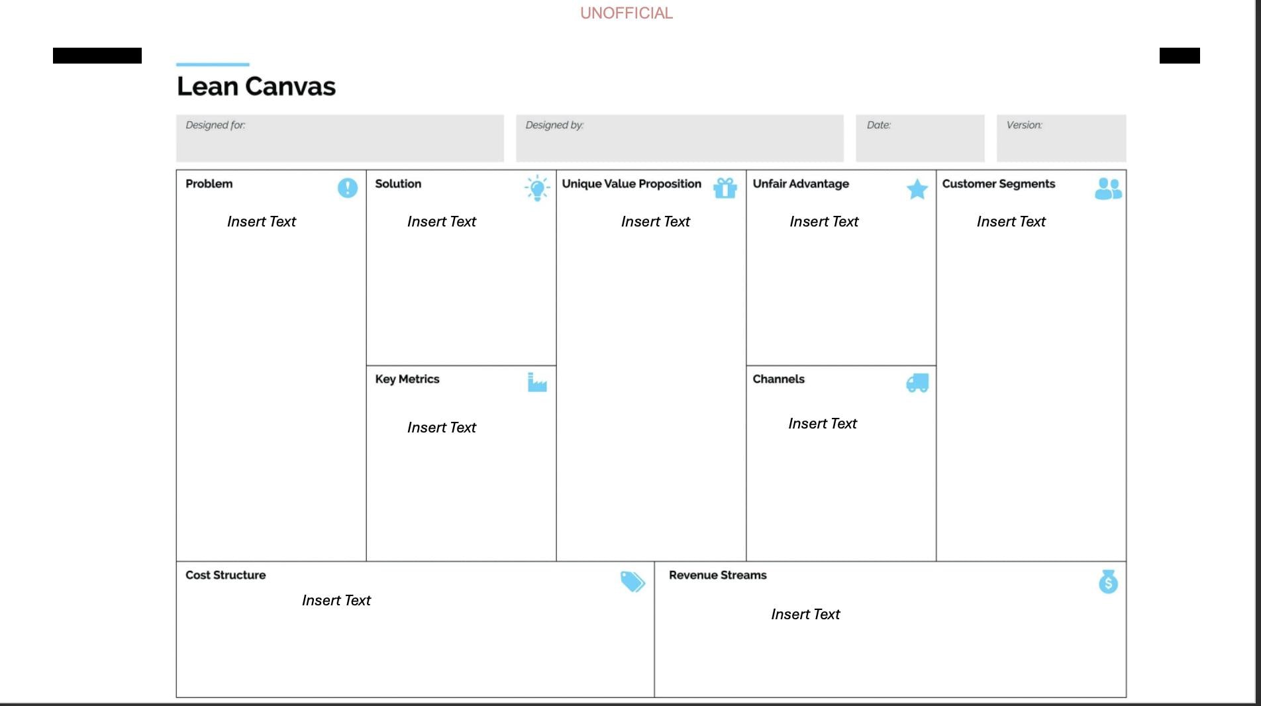Click Insert Text under Problem

pos(262,221)
